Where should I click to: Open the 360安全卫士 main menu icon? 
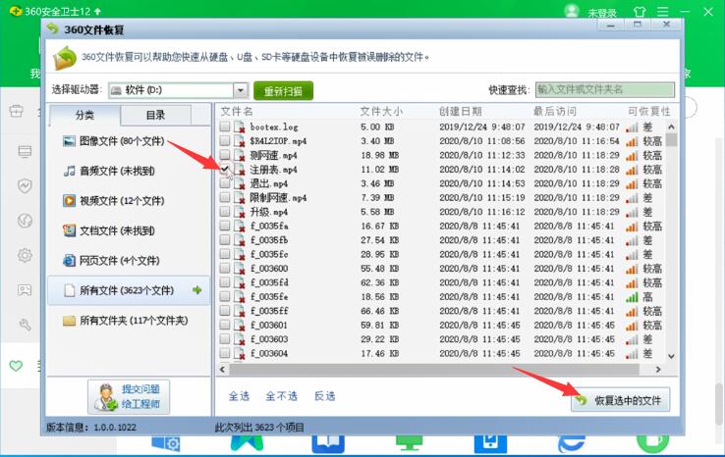[x=662, y=12]
